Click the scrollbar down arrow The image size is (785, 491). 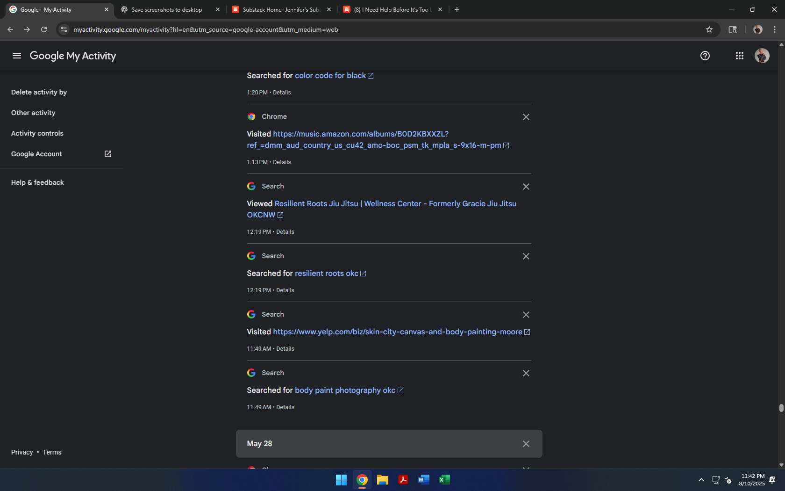[781, 465]
